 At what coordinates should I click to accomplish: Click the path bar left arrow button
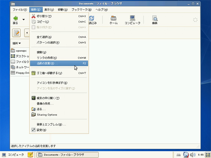27,33
